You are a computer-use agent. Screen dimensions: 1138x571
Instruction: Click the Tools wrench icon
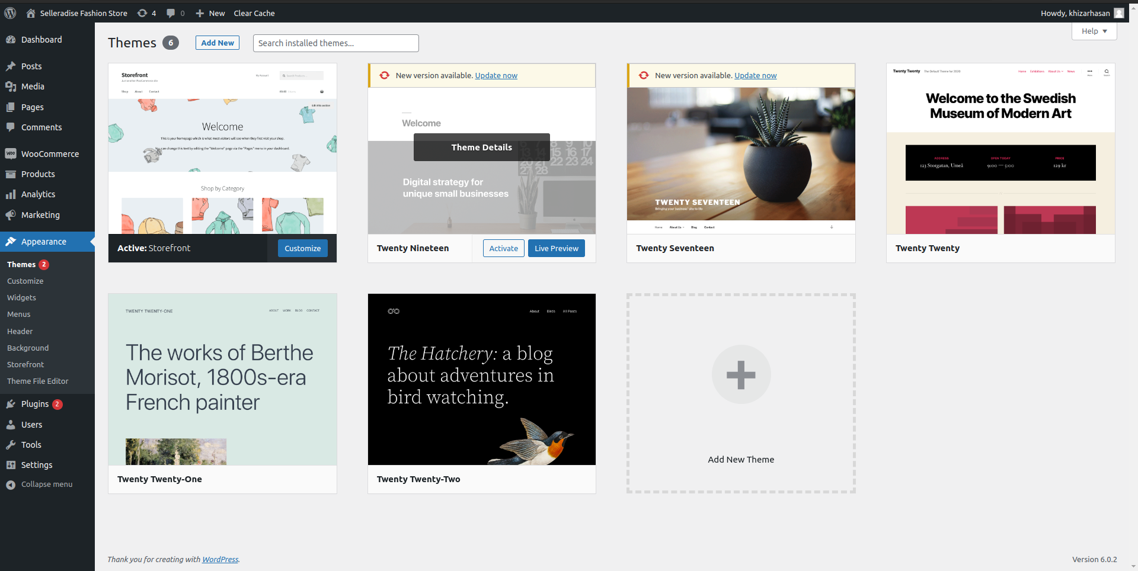11,445
